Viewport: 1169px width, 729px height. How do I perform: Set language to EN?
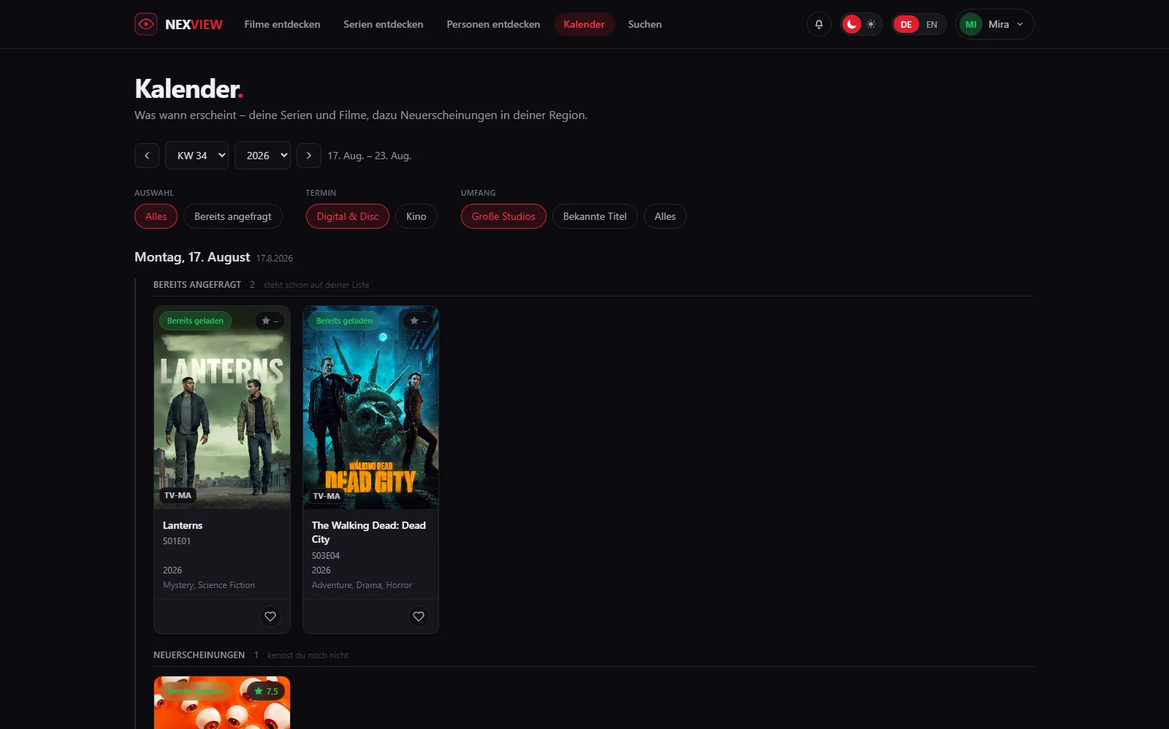click(932, 24)
